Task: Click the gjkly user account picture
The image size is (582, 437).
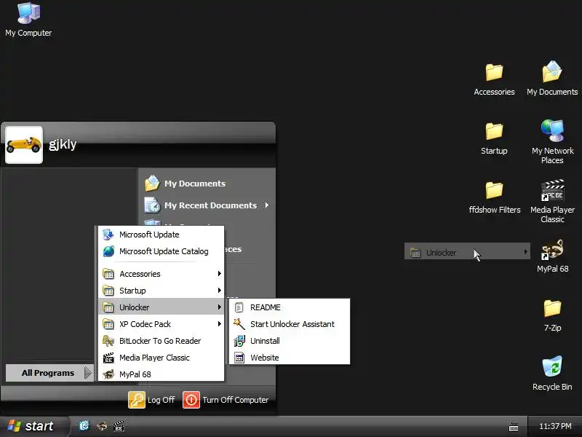Action: [x=24, y=145]
